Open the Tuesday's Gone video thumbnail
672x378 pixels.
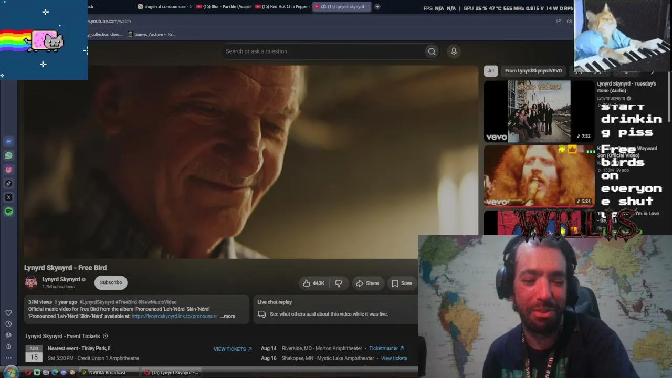(x=539, y=111)
